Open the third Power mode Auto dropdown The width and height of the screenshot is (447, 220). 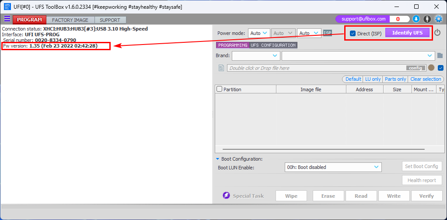(309, 33)
